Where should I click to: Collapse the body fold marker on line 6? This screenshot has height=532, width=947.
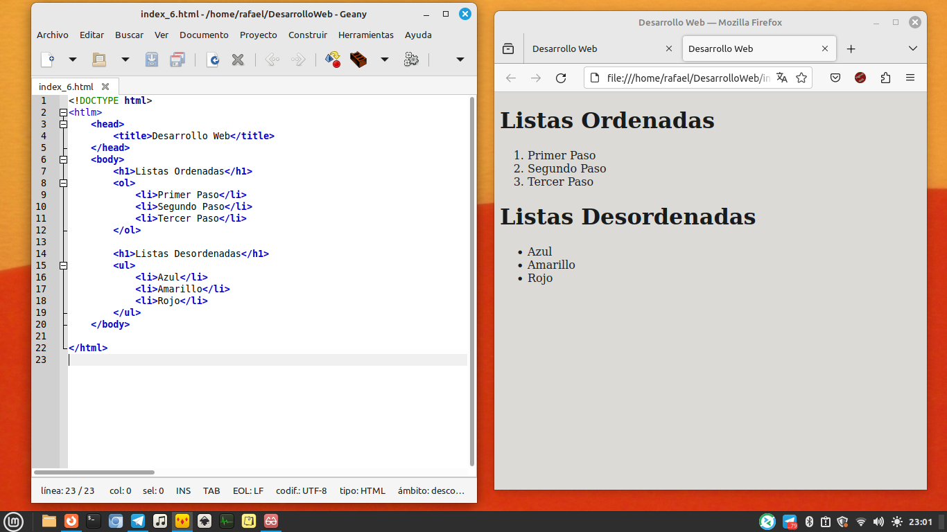[x=63, y=159]
